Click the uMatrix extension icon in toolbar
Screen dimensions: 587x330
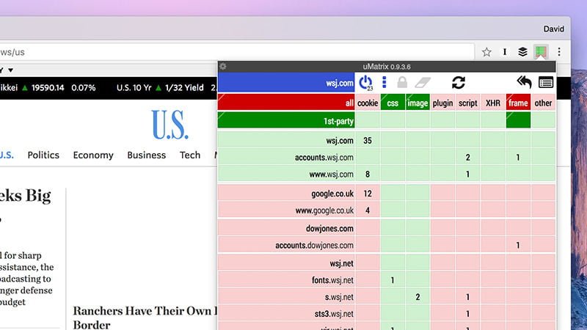point(541,52)
